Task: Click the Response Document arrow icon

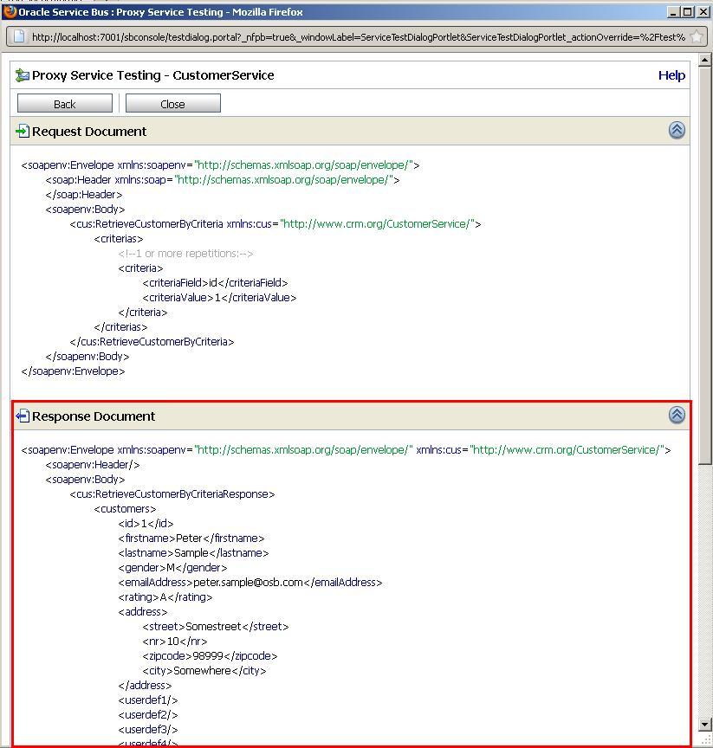Action: pyautogui.click(x=23, y=416)
